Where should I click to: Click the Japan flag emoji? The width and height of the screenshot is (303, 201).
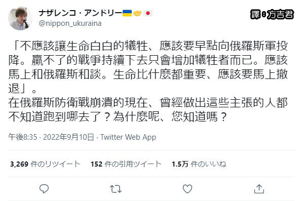[148, 13]
